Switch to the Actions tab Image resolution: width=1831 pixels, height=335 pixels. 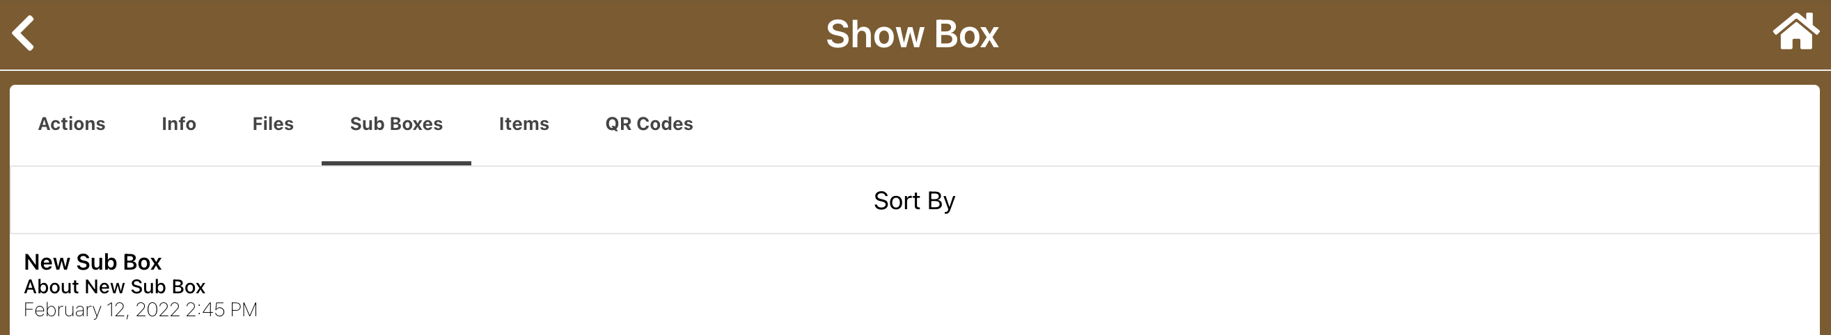(72, 124)
